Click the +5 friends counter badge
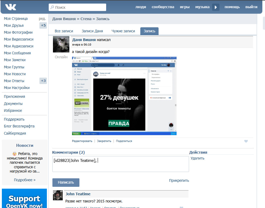This screenshot has width=265, height=208. [x=43, y=25]
